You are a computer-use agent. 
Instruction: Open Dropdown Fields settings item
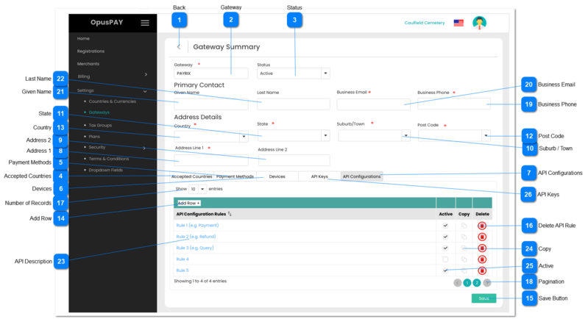106,170
